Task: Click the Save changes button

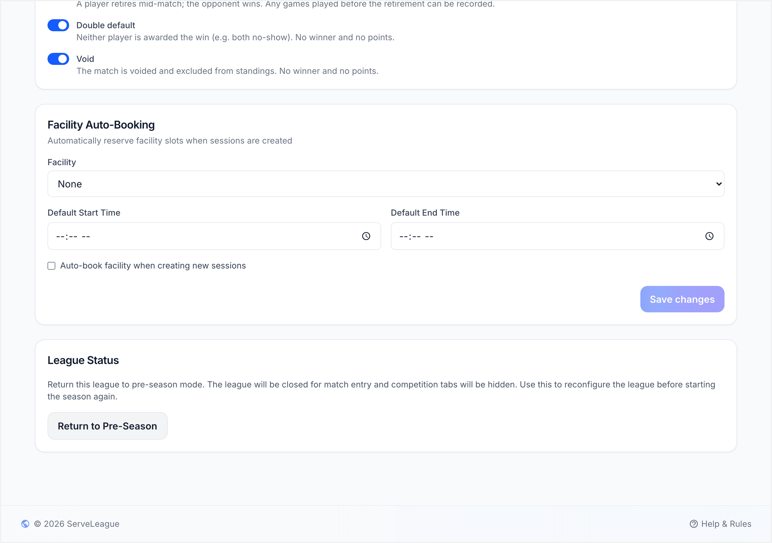Action: pyautogui.click(x=682, y=299)
